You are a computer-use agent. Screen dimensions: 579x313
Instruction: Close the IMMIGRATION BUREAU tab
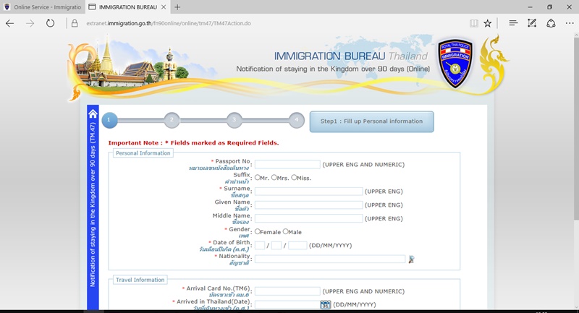164,7
